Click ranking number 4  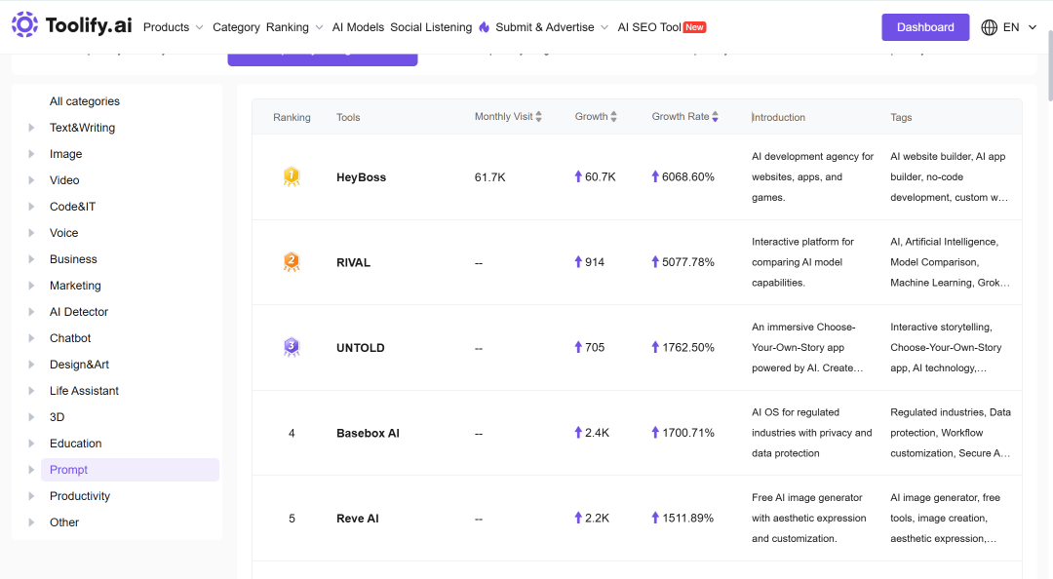292,433
